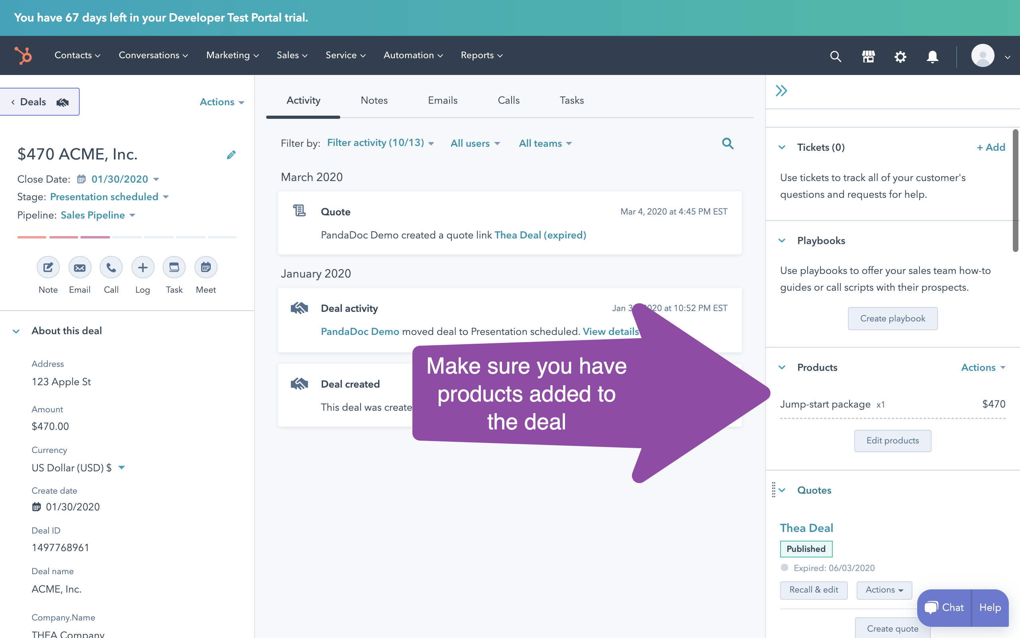Open the Help widget
This screenshot has width=1020, height=638.
pyautogui.click(x=990, y=608)
